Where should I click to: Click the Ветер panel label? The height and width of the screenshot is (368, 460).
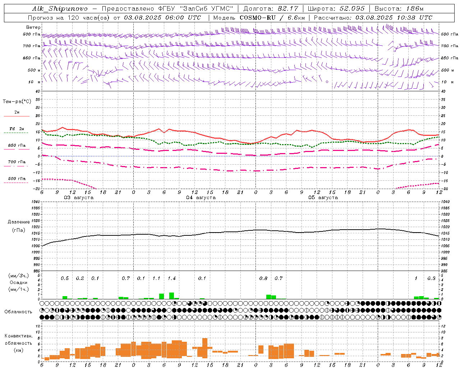(33, 27)
